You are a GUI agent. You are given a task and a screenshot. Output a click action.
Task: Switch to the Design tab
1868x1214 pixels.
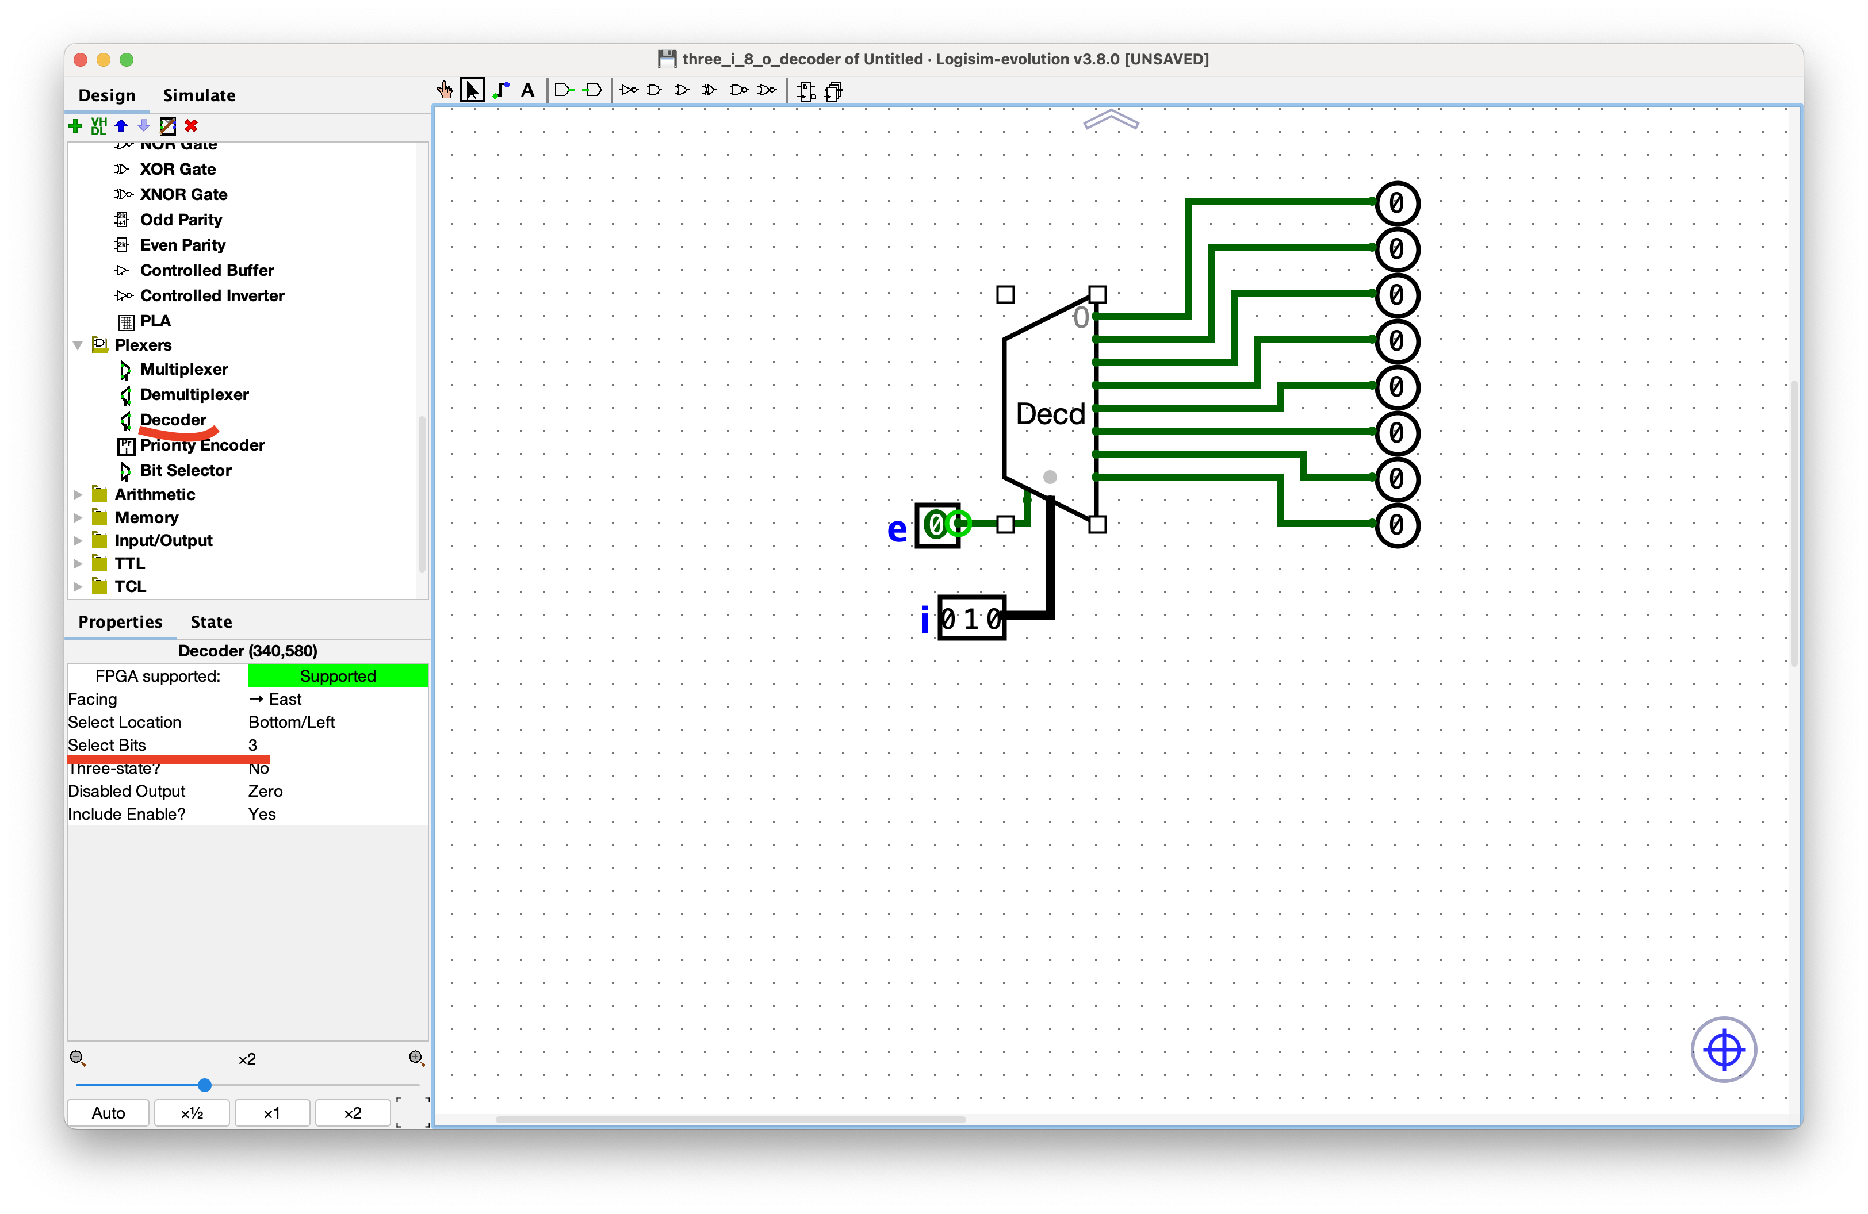coord(107,95)
